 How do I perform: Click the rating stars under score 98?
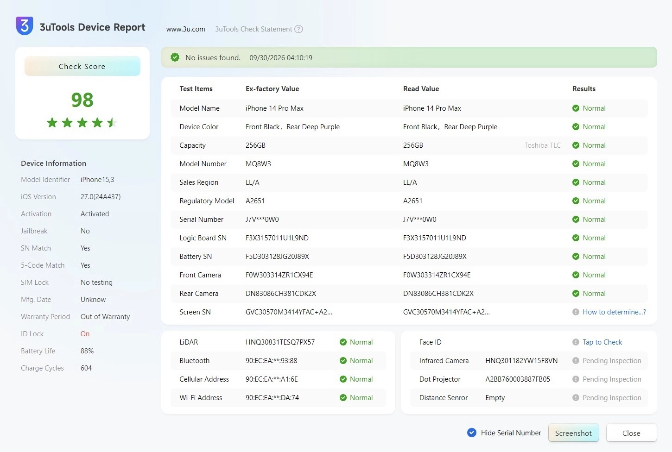[82, 123]
